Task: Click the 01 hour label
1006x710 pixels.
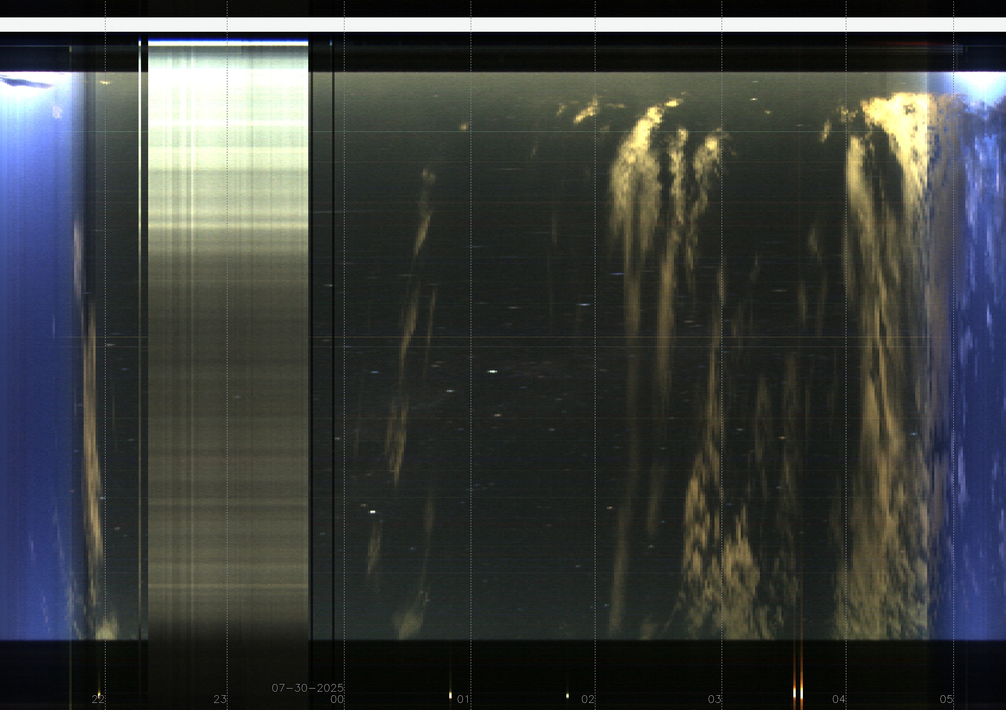Action: click(x=463, y=699)
